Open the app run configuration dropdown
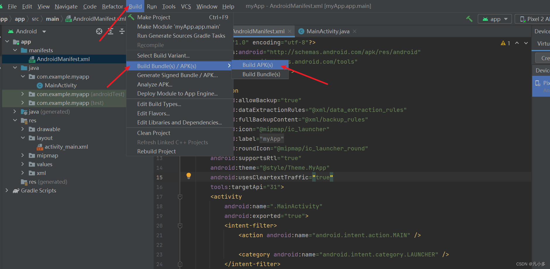 pos(495,19)
